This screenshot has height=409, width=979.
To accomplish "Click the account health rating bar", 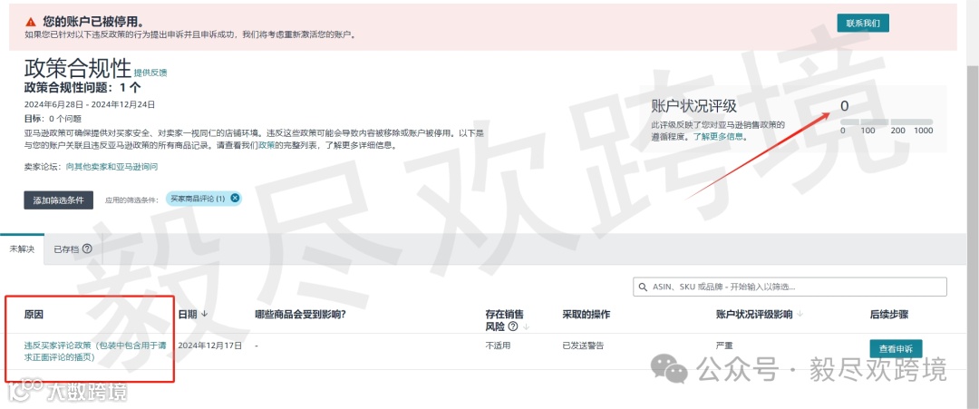I will (887, 122).
